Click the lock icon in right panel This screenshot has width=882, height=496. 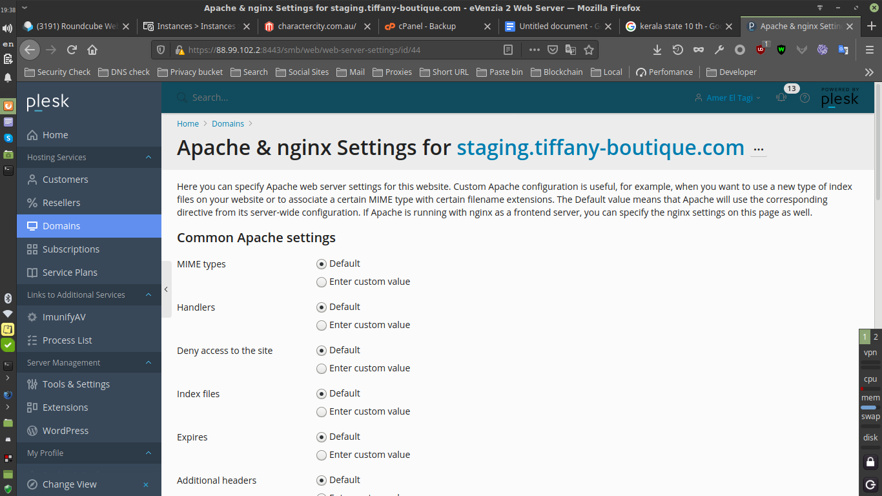pos(870,462)
